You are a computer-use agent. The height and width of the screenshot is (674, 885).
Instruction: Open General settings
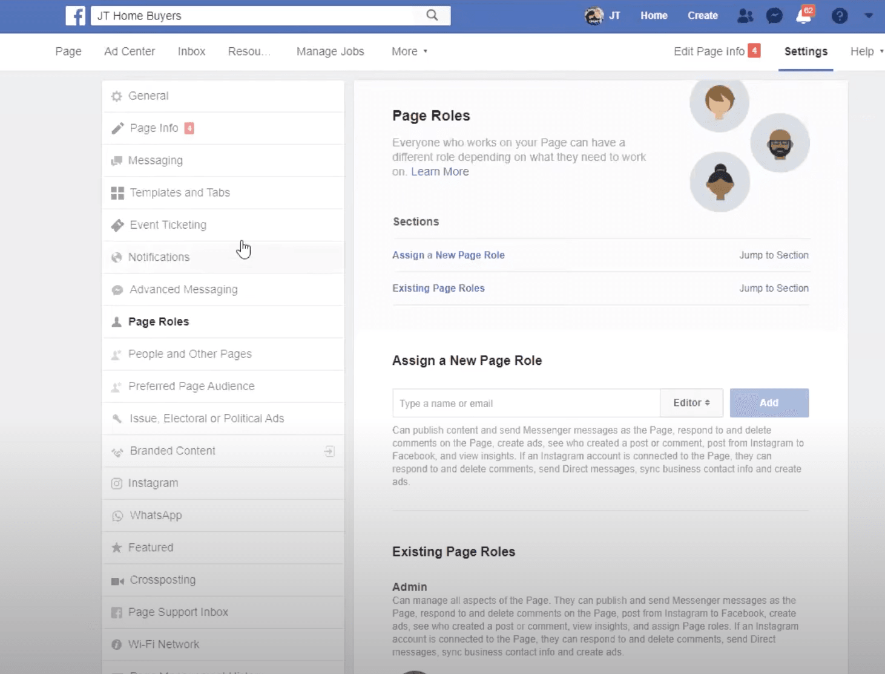tap(223, 96)
